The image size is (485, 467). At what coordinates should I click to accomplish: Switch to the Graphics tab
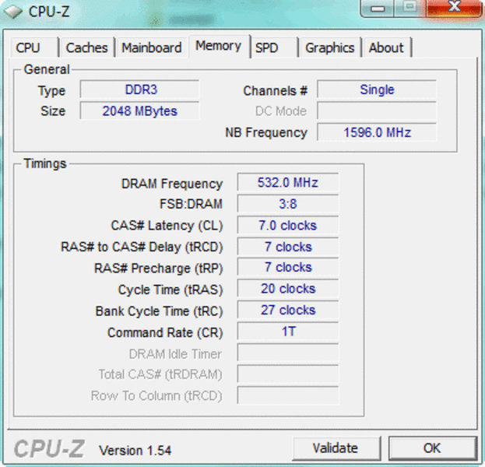pos(330,47)
